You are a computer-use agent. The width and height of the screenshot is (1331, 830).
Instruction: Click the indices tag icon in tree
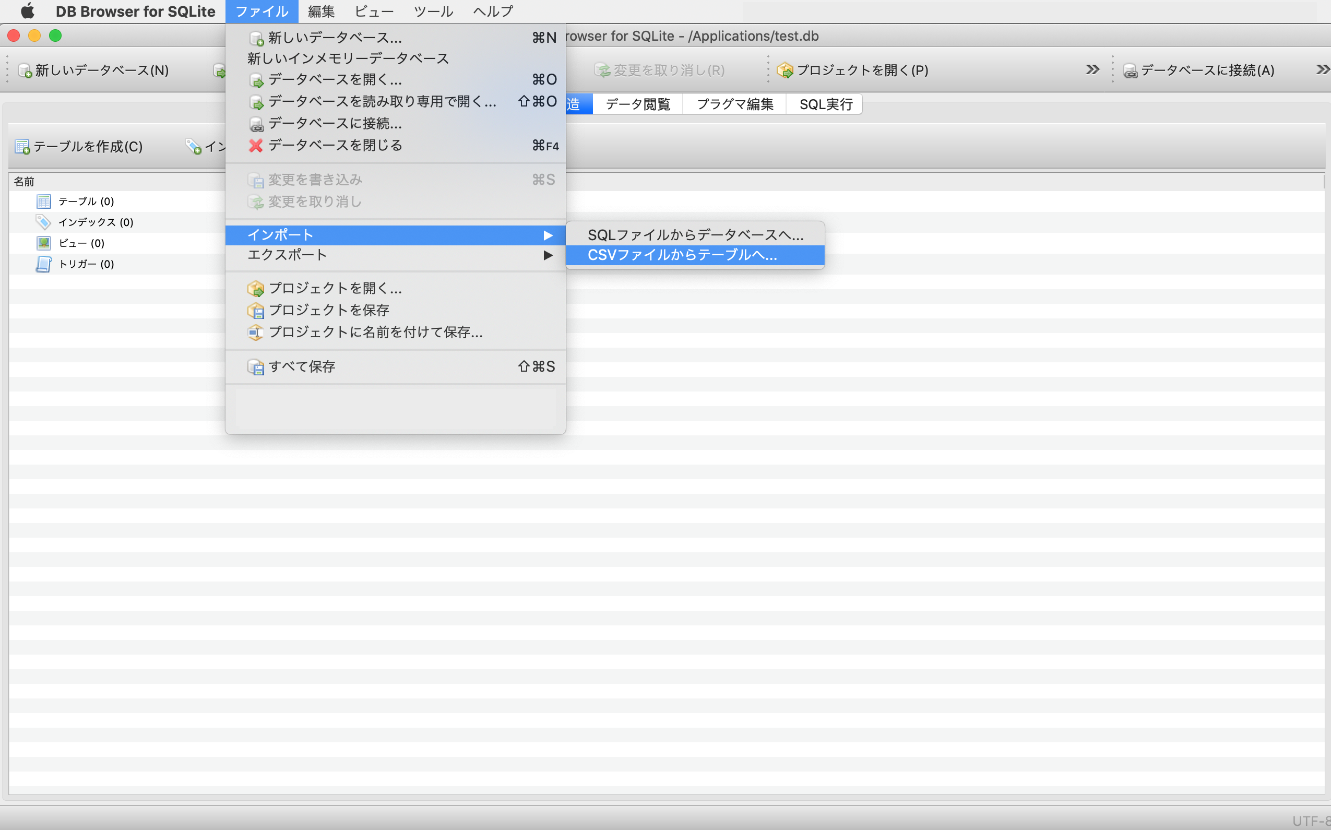[x=43, y=222]
